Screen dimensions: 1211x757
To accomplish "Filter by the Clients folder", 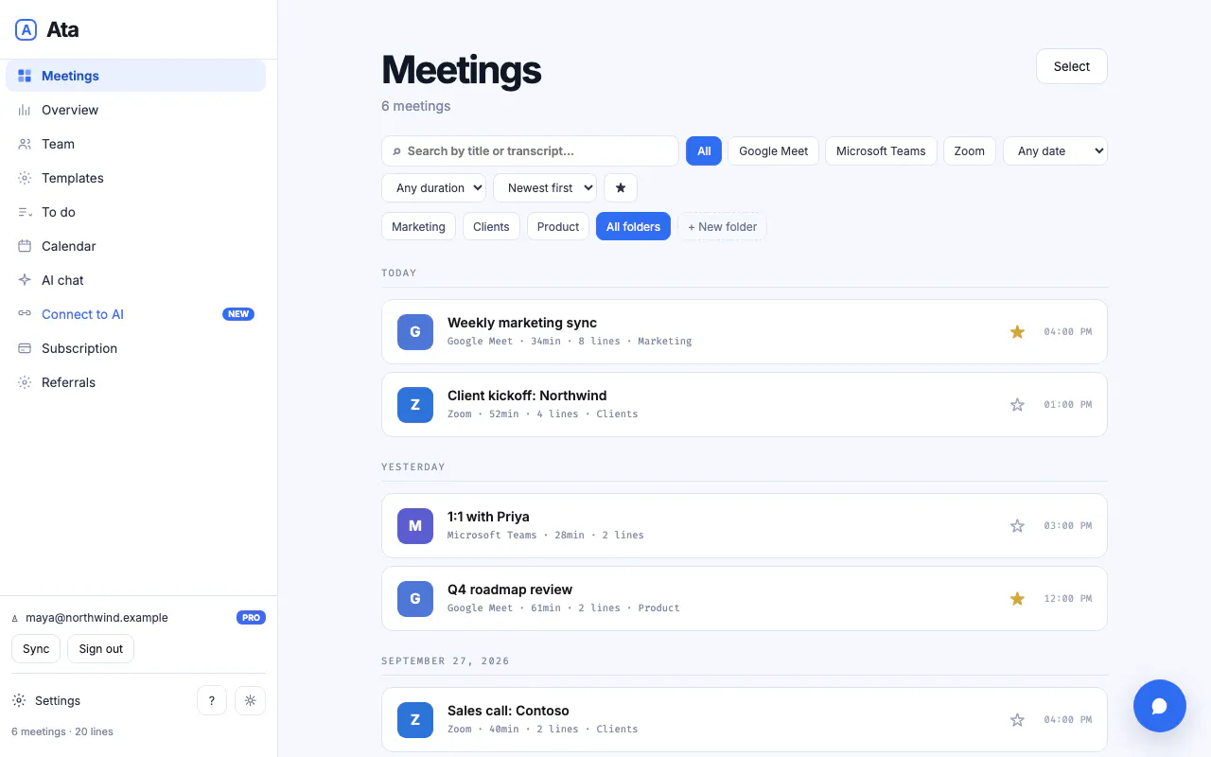I will click(491, 226).
